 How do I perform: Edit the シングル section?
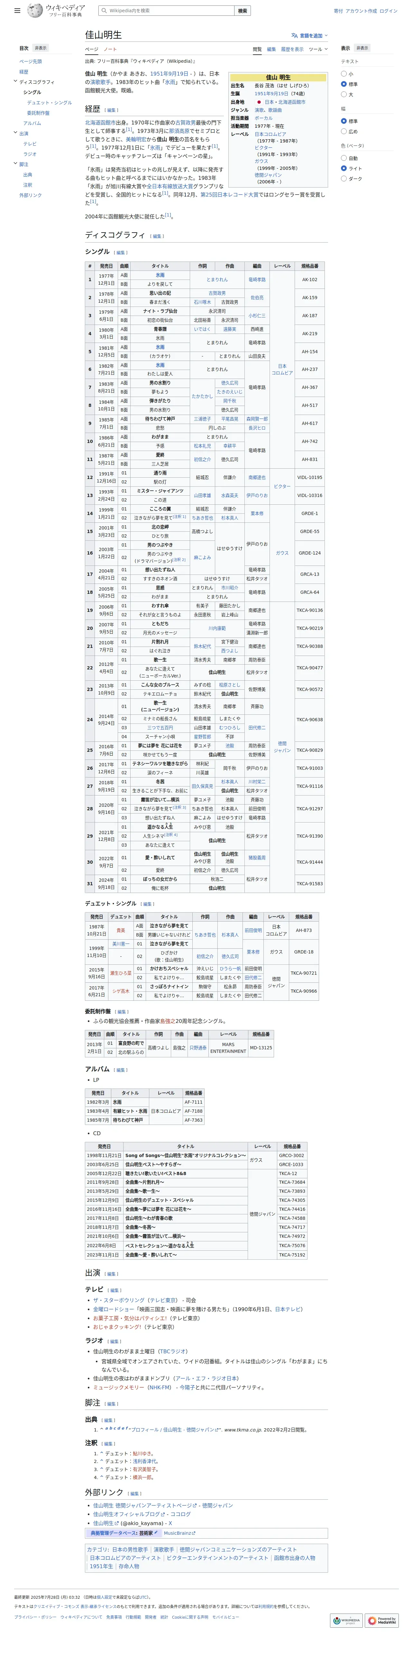121,253
